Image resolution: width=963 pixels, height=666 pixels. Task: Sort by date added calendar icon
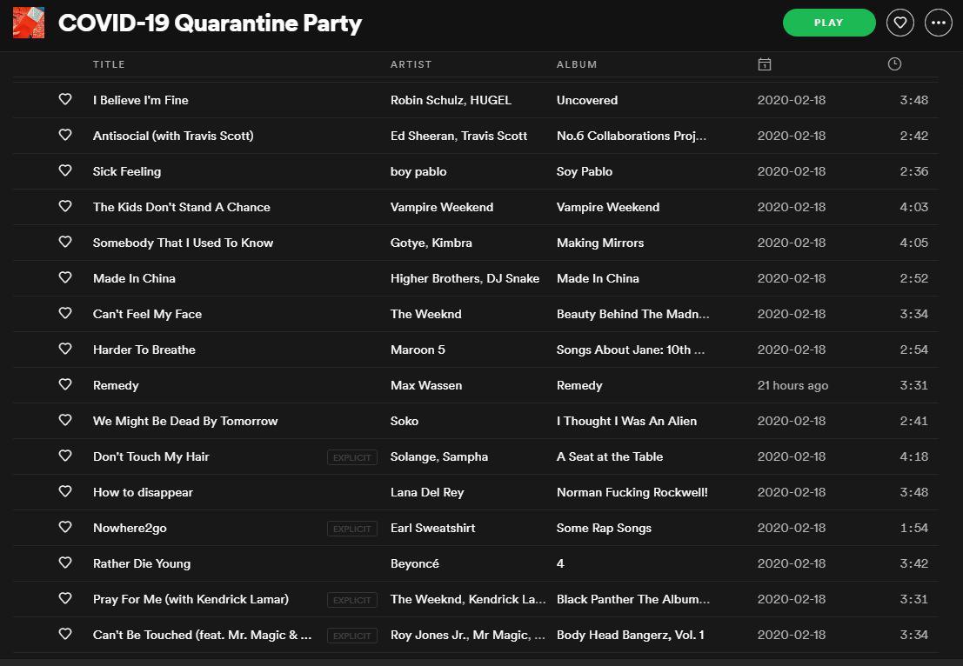tap(765, 64)
